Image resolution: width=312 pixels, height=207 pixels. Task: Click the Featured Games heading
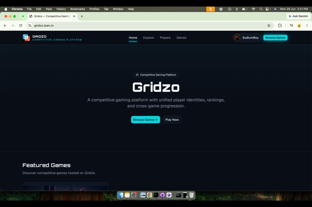point(46,165)
